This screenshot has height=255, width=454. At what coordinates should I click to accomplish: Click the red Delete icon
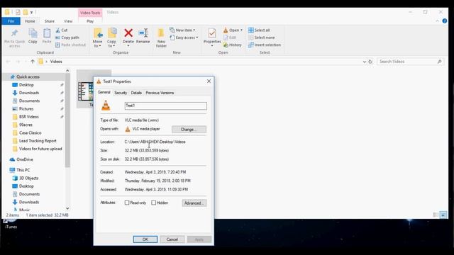click(x=128, y=33)
